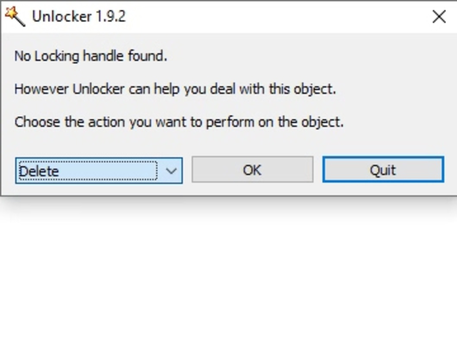The height and width of the screenshot is (345, 457).
Task: Dismiss the dialog via the top-right X icon
Action: (x=439, y=16)
